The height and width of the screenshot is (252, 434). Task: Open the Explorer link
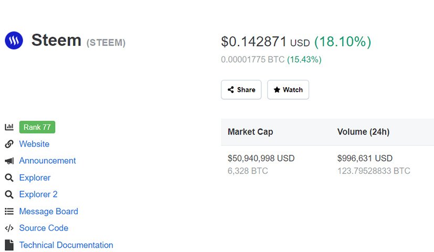point(35,178)
